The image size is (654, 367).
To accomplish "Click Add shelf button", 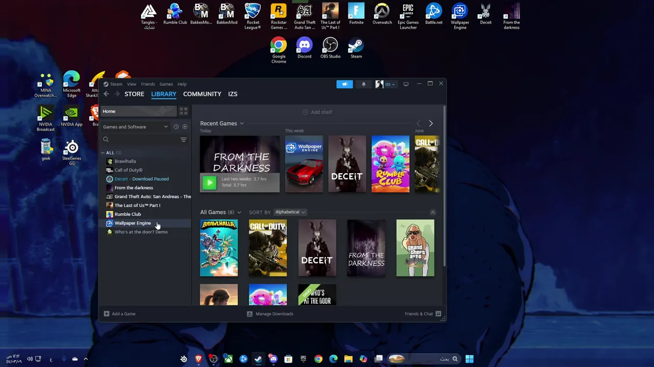I will coord(317,112).
